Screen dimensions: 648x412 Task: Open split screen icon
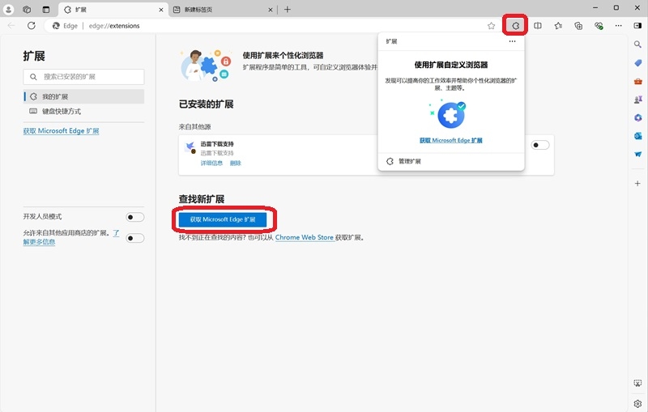pyautogui.click(x=538, y=26)
